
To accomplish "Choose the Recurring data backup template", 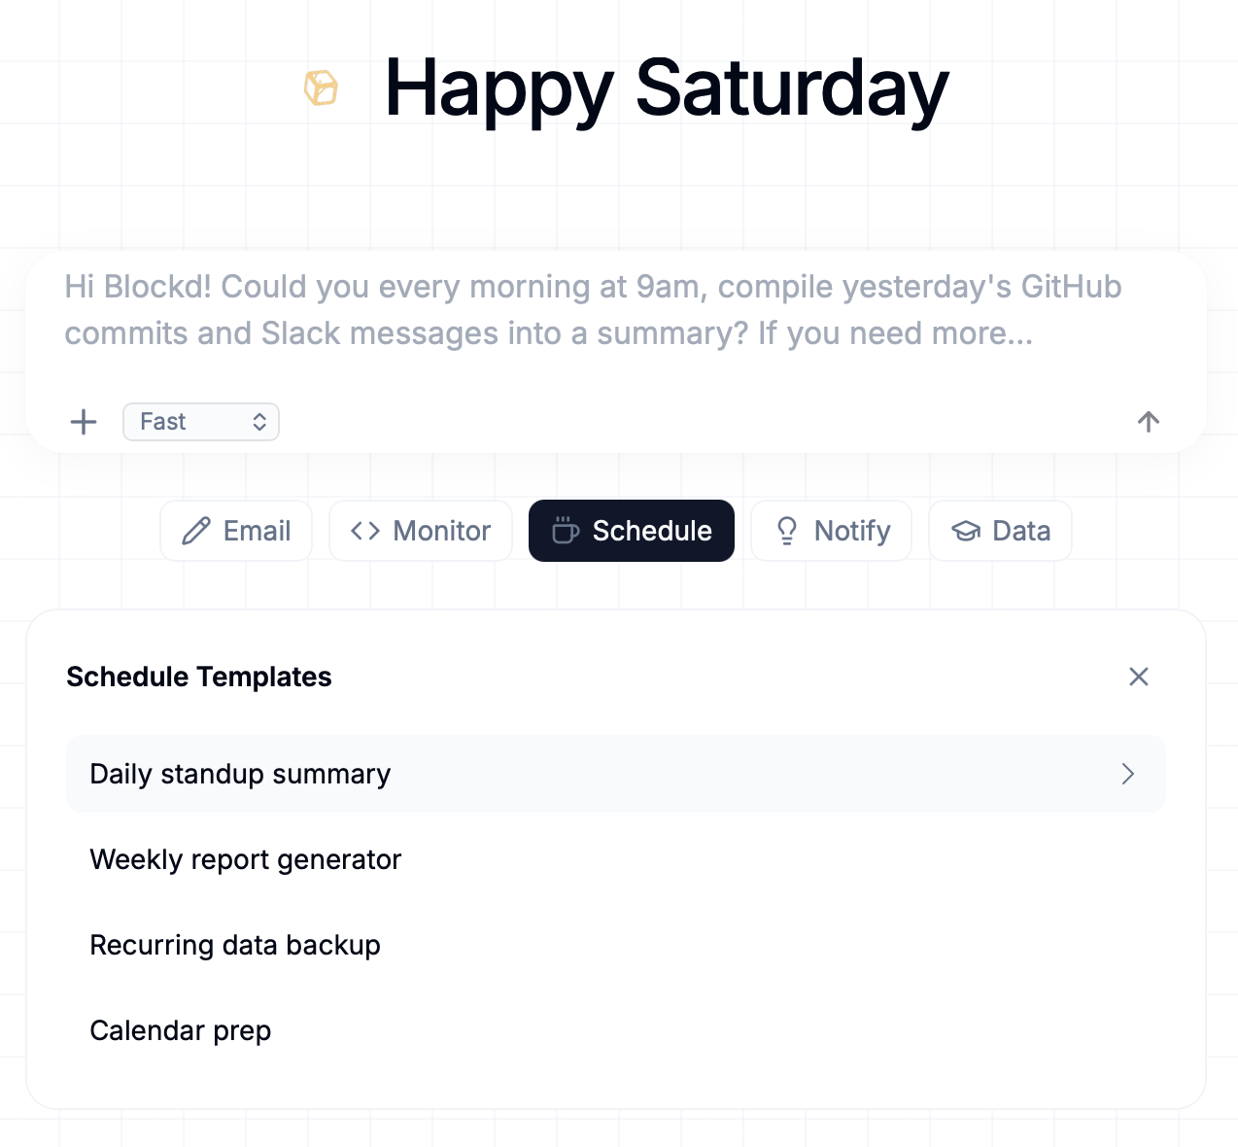I will (x=235, y=945).
